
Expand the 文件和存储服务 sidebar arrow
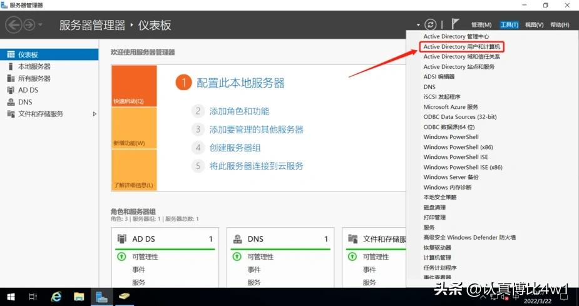(x=95, y=114)
